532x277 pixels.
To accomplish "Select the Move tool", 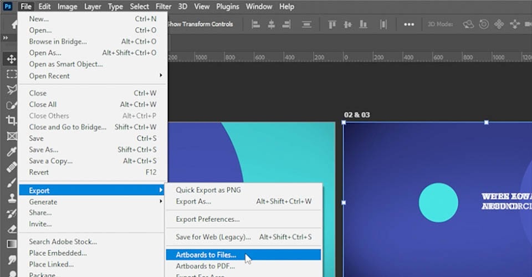I will (11, 59).
